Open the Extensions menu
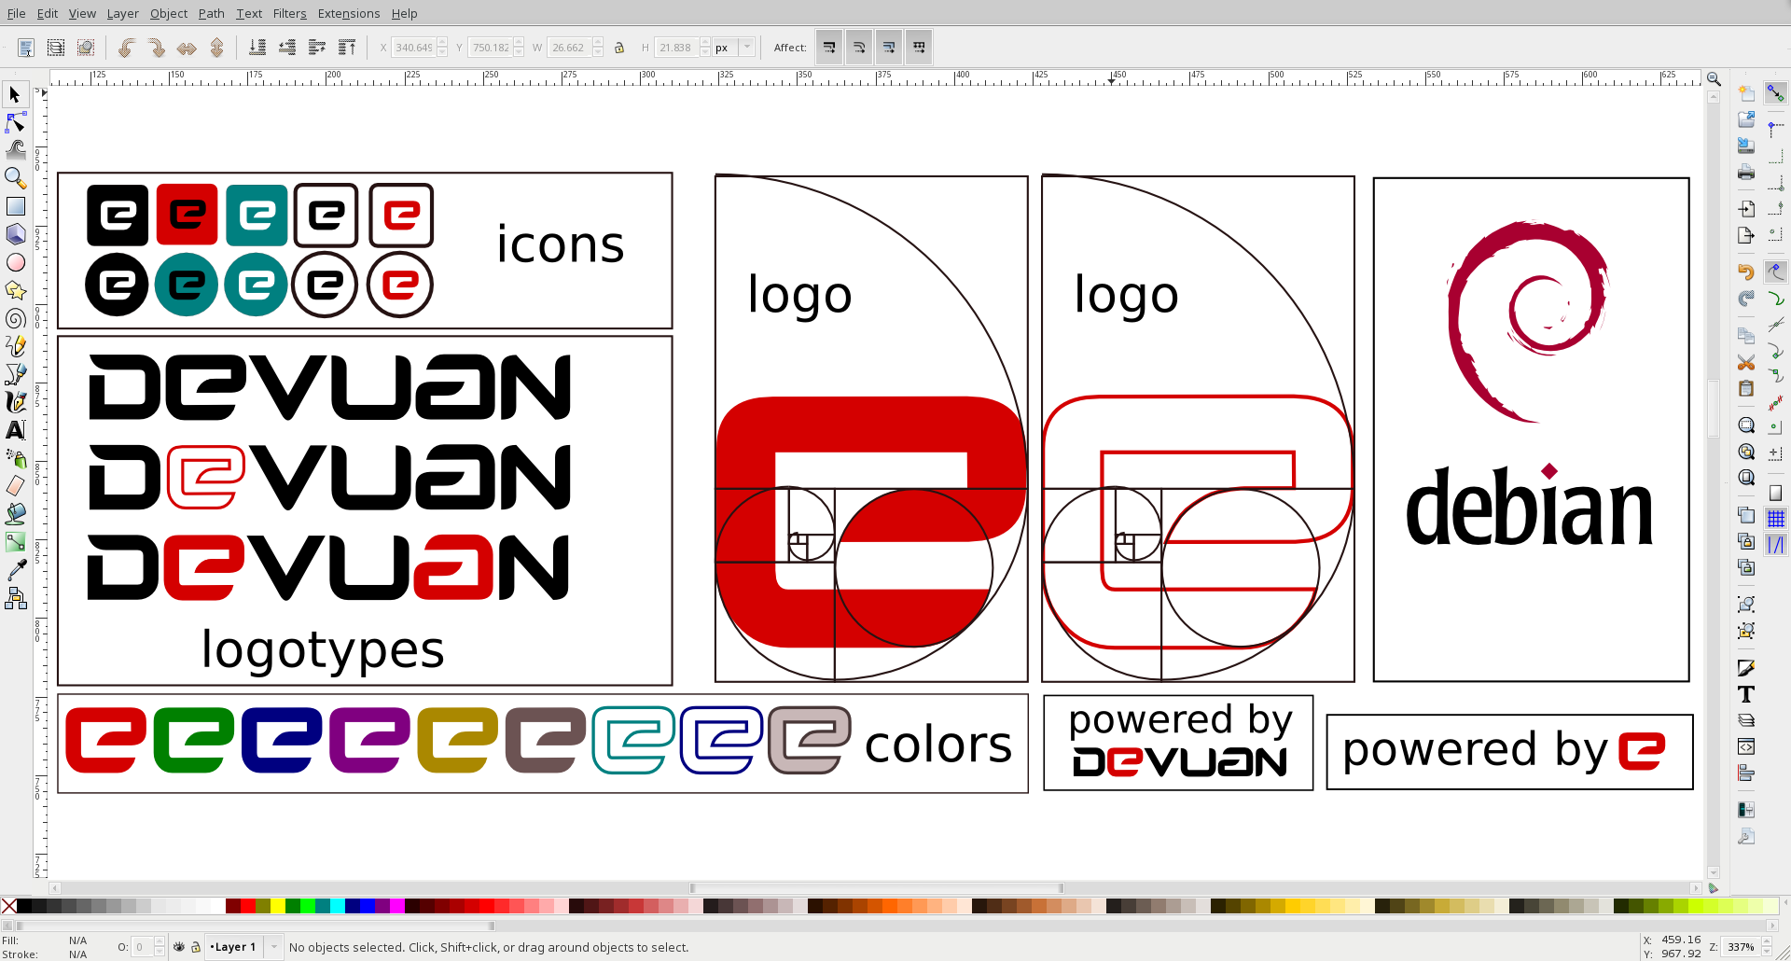The height and width of the screenshot is (961, 1791). [348, 13]
